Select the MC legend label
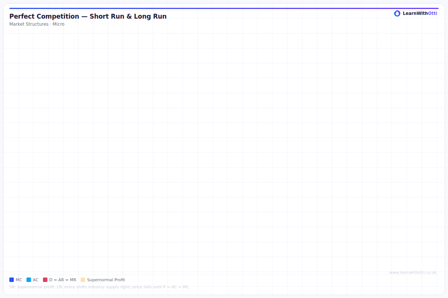This screenshot has height=298, width=448. pyautogui.click(x=19, y=280)
